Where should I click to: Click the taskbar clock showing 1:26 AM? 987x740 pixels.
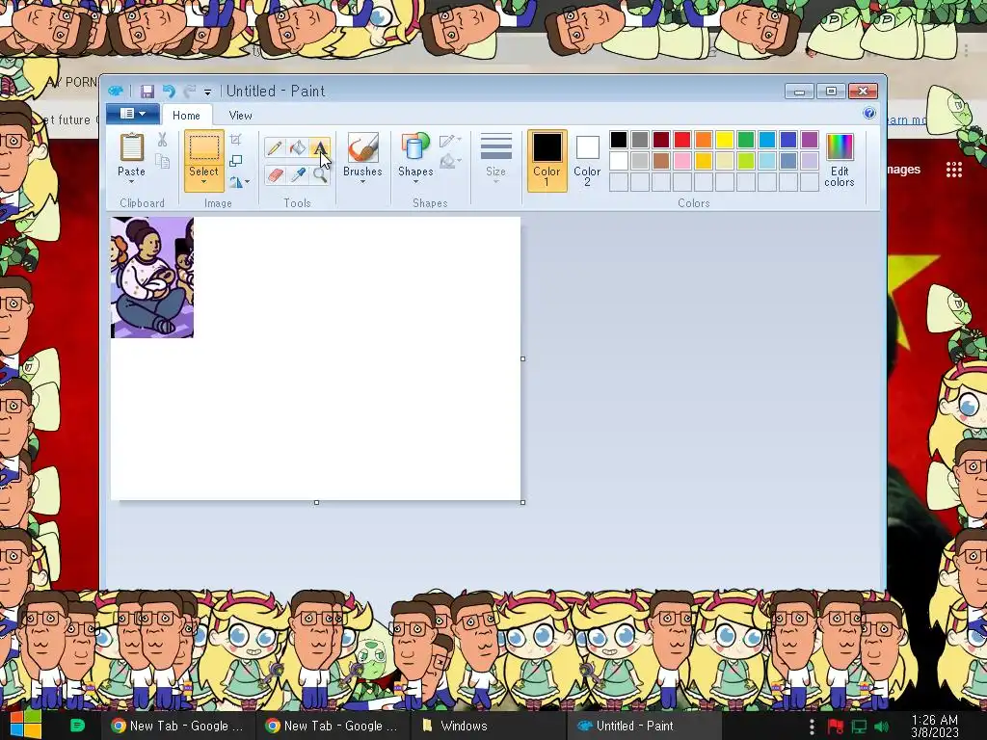935,726
